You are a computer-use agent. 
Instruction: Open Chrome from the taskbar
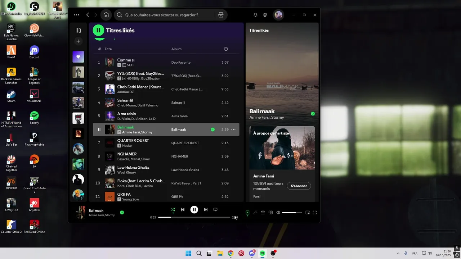(230, 253)
